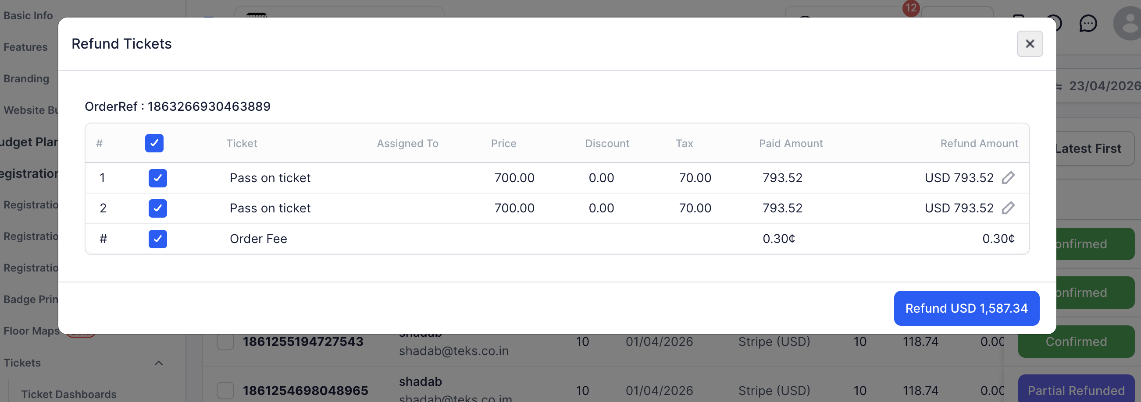Click OrderRef 1863266930463889 text
This screenshot has height=402, width=1141.
pos(178,106)
